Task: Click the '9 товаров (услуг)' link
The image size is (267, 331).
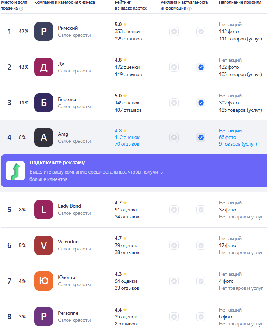Action: click(238, 144)
